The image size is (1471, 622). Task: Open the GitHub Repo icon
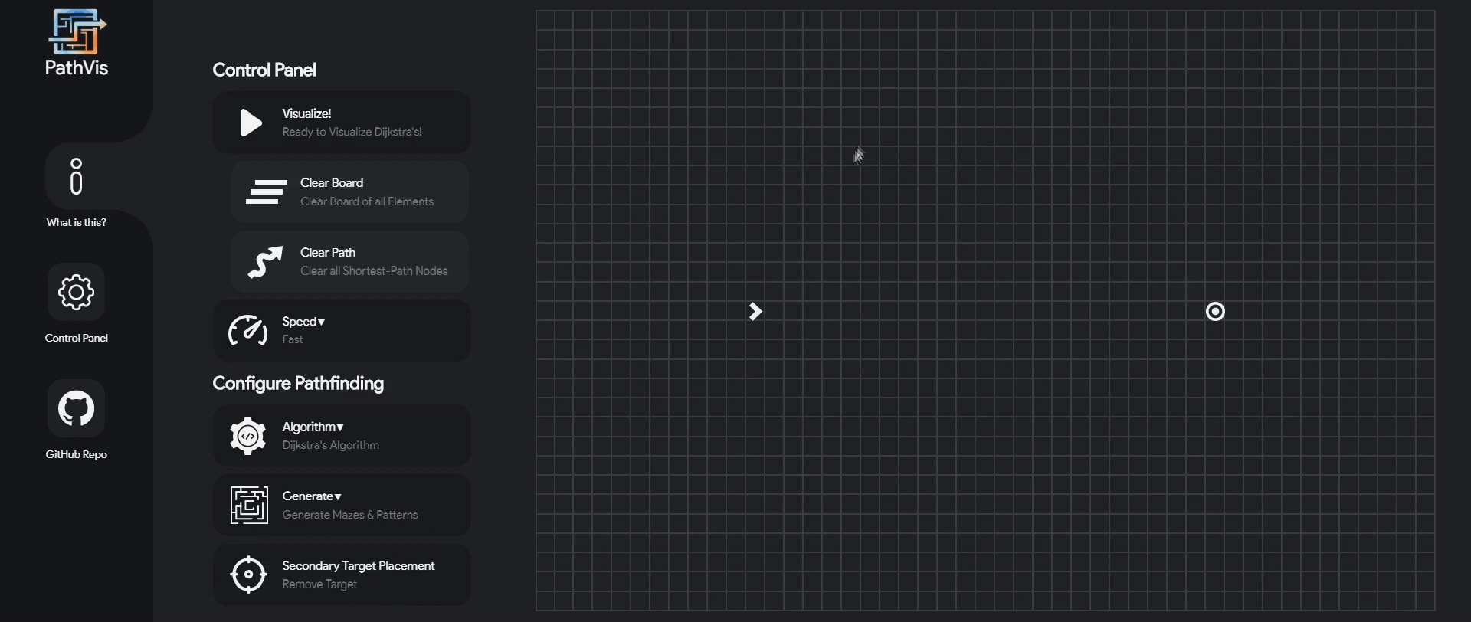pyautogui.click(x=76, y=408)
